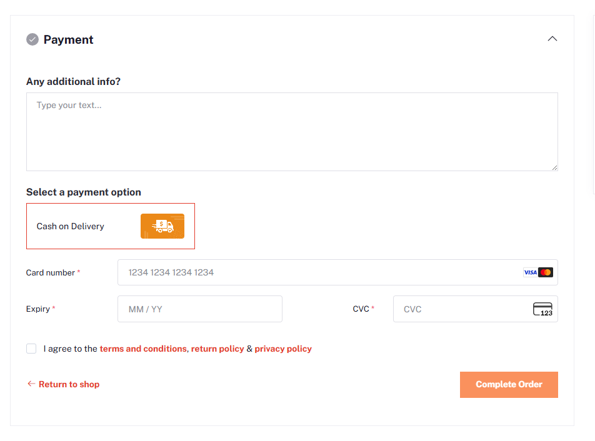Click the Mastercard logo icon
Image resolution: width=595 pixels, height=441 pixels.
point(546,272)
